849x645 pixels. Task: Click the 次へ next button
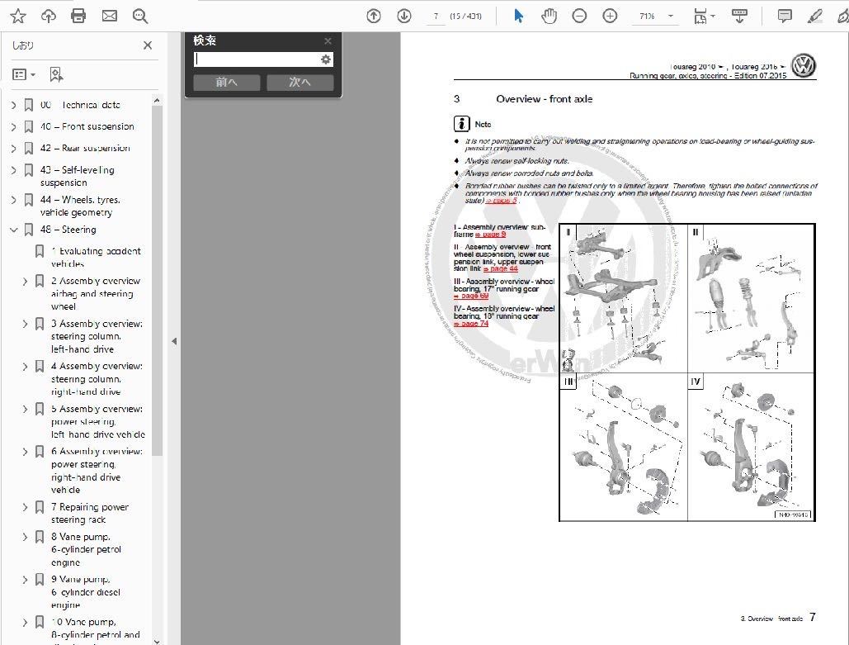pyautogui.click(x=300, y=83)
